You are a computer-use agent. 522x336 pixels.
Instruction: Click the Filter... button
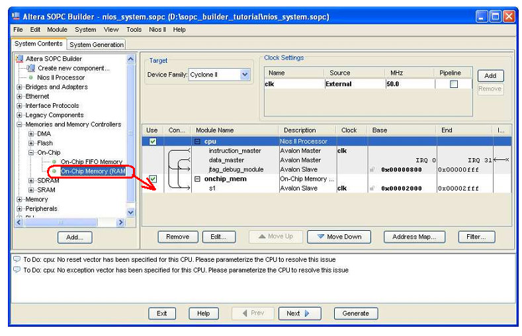click(x=476, y=237)
